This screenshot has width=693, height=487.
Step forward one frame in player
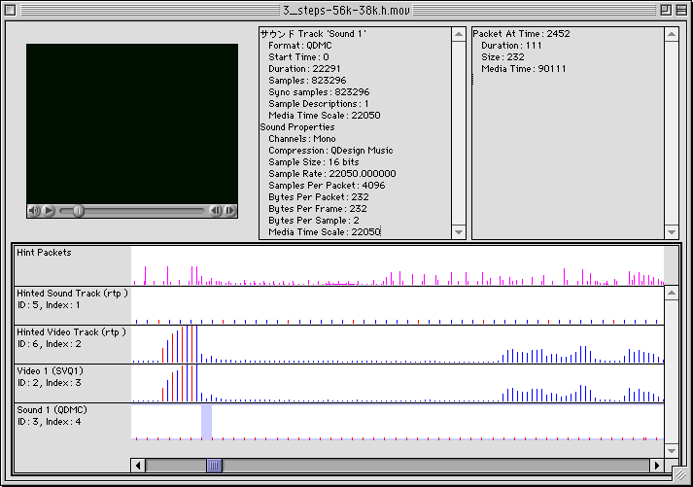230,211
